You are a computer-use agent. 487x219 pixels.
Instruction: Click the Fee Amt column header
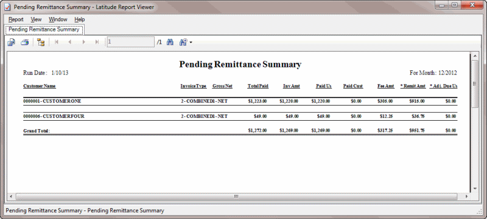click(x=386, y=86)
